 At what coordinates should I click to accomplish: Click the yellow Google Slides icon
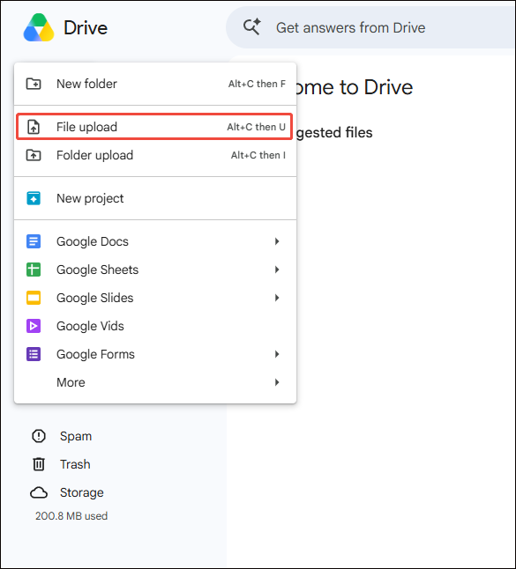click(x=34, y=298)
